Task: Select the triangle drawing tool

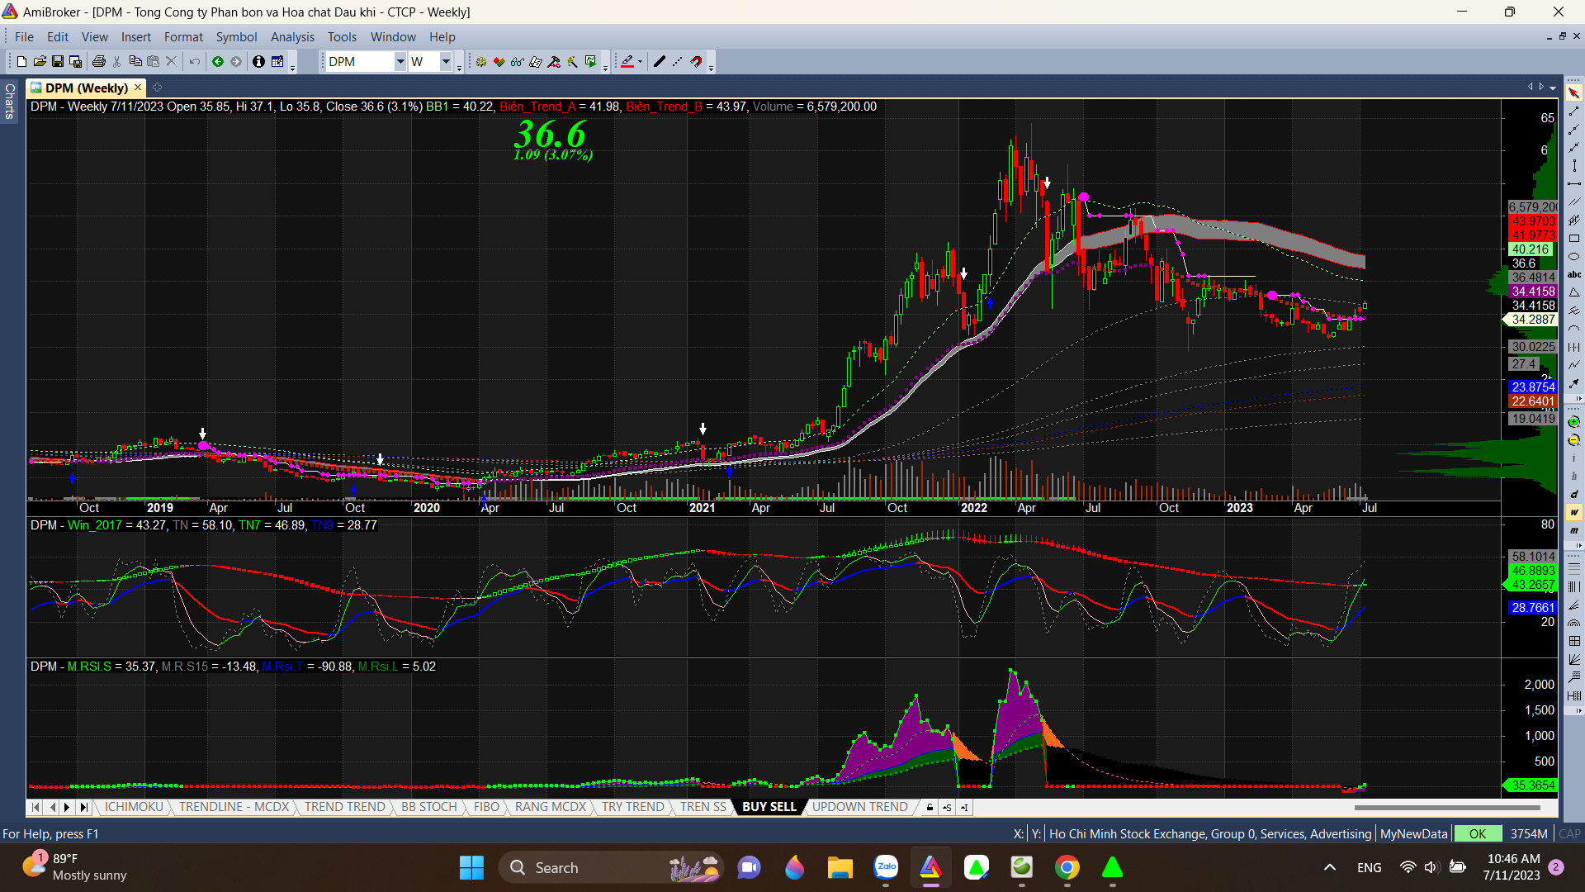Action: click(1574, 292)
